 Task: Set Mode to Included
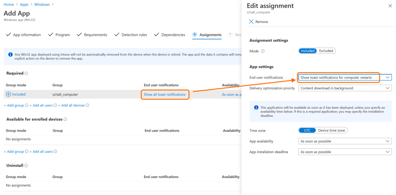[x=308, y=51]
